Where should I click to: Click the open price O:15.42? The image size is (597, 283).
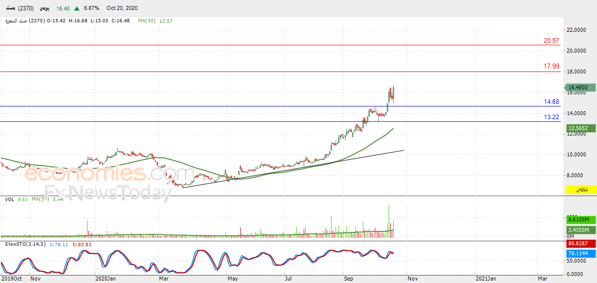click(x=56, y=21)
